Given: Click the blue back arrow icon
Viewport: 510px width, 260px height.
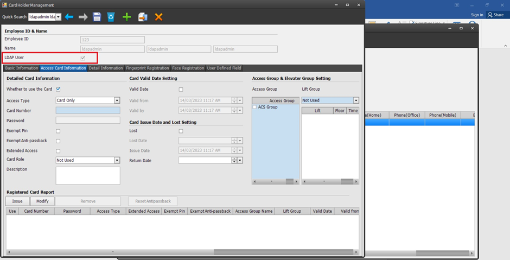Looking at the screenshot, I should click(x=69, y=17).
